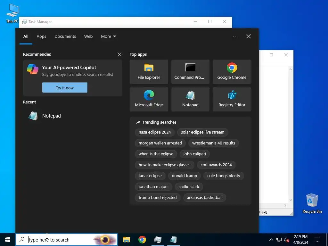Click scroll-right arrow in Notepad horizontal scrollbar

click(285, 206)
